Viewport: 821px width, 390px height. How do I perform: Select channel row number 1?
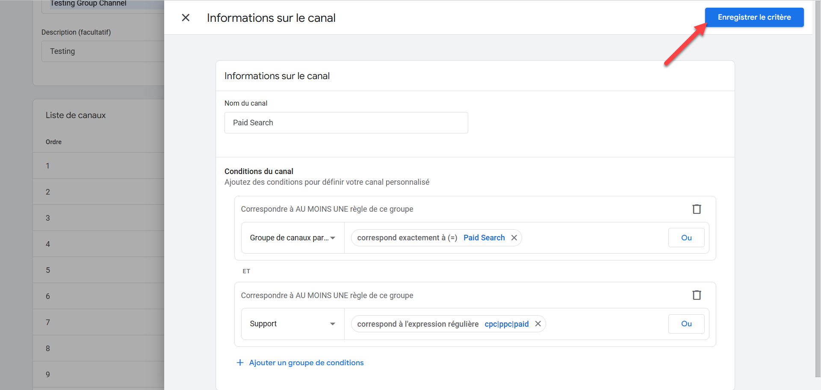[x=98, y=166]
